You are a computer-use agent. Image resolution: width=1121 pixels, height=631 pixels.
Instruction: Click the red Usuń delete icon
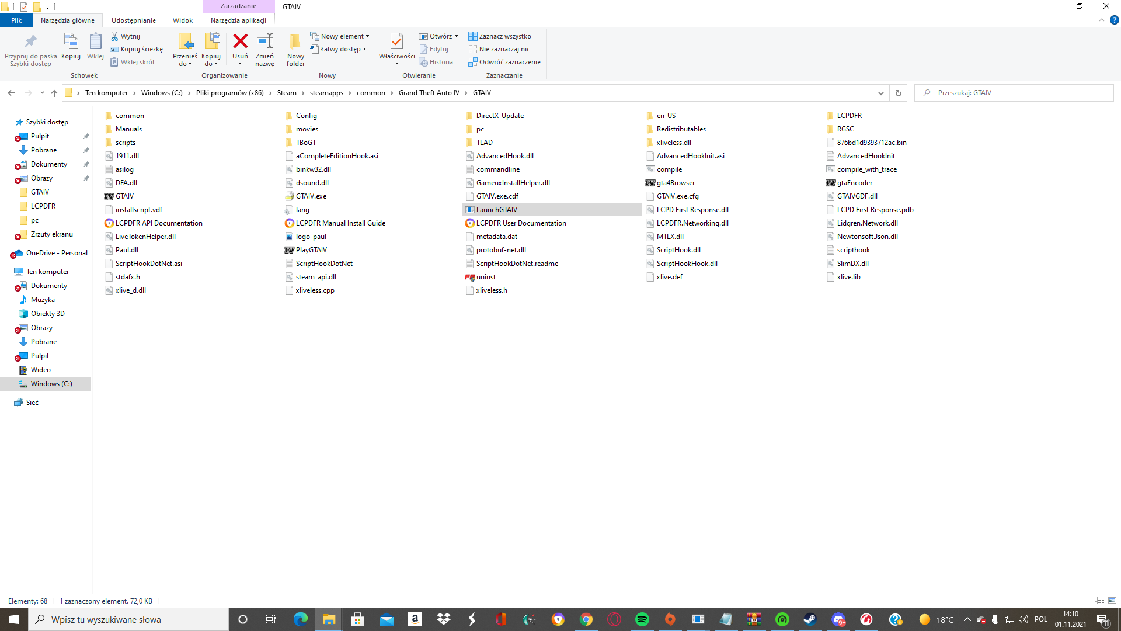tap(240, 42)
